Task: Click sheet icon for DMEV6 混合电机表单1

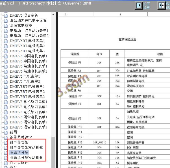Action: pos(6,117)
